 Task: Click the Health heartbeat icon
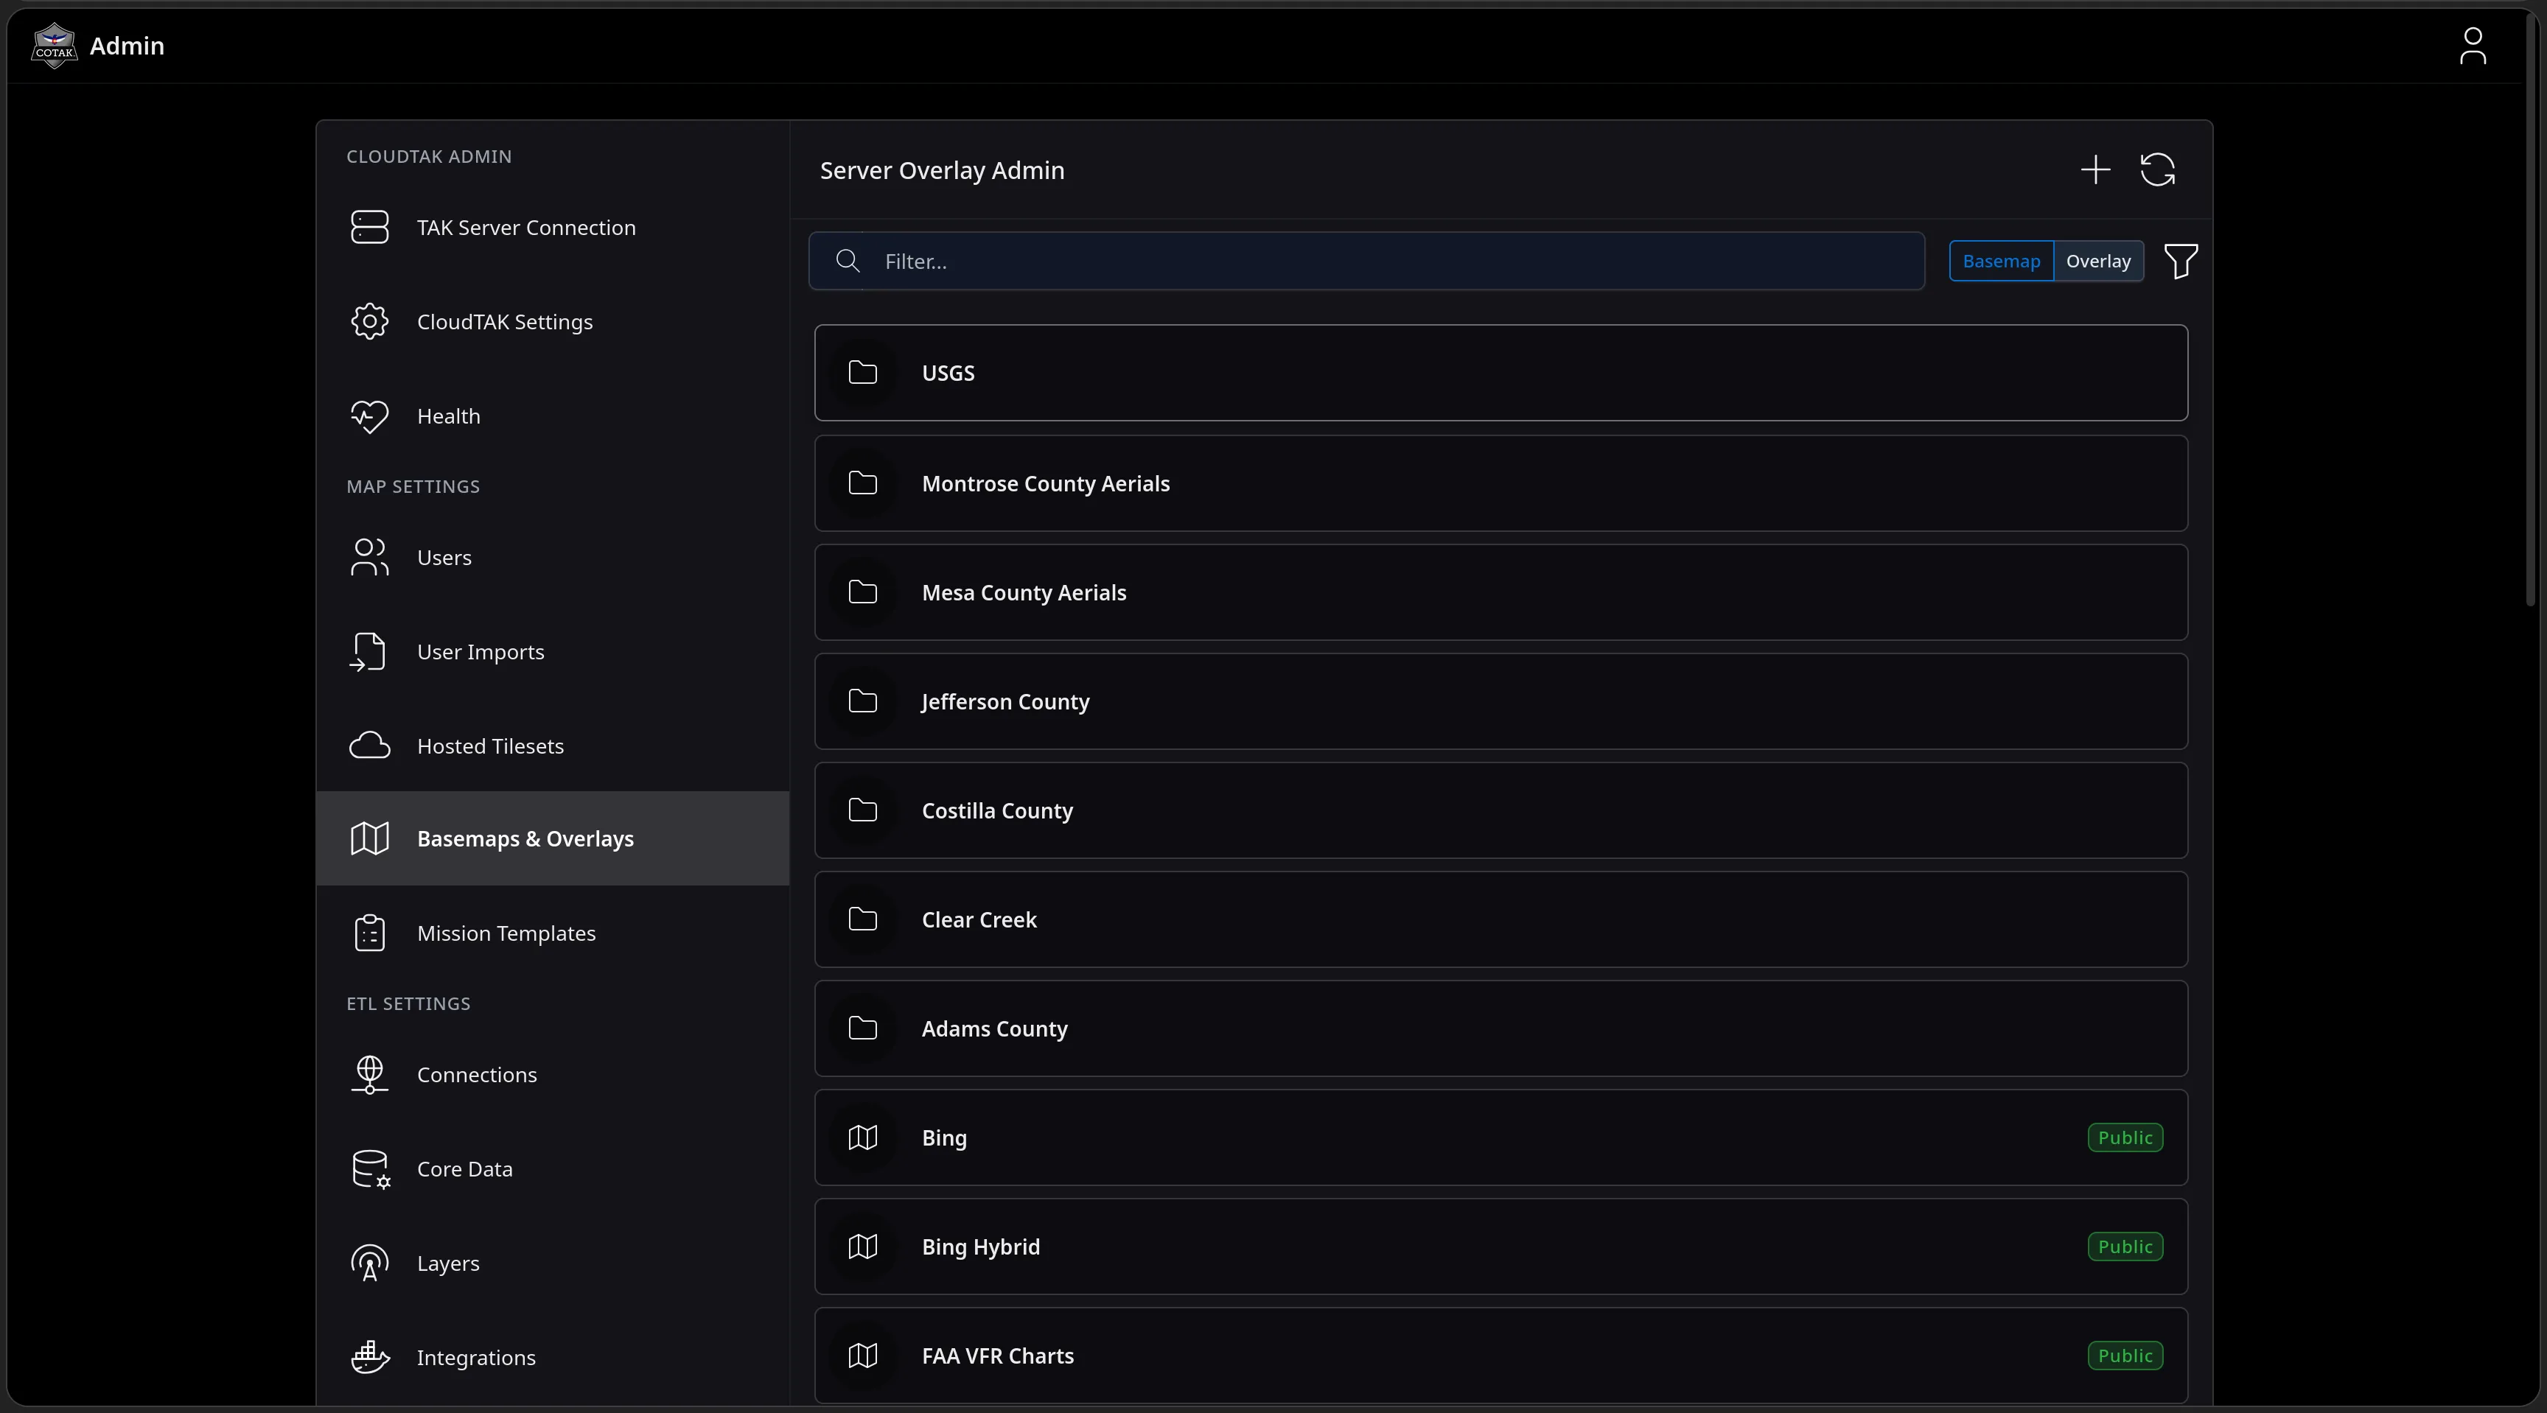point(370,416)
